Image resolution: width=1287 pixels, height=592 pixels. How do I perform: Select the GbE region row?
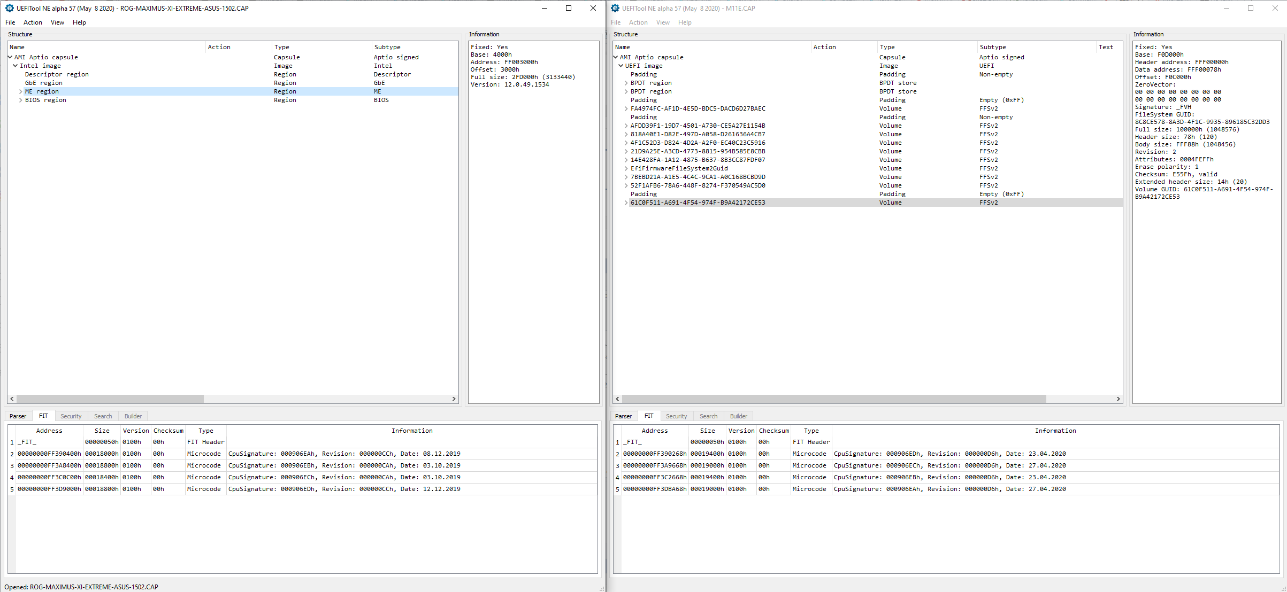[44, 83]
